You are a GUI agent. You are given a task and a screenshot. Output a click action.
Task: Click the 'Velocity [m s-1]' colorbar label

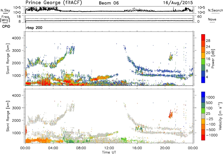[x=220, y=116]
